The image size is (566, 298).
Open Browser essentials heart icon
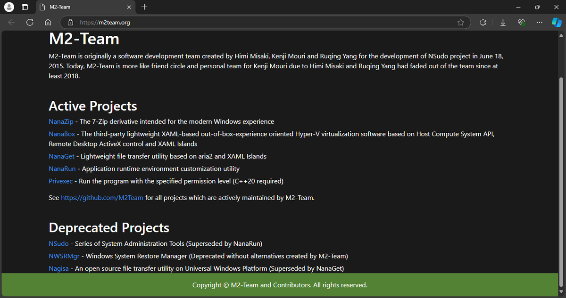pos(521,22)
